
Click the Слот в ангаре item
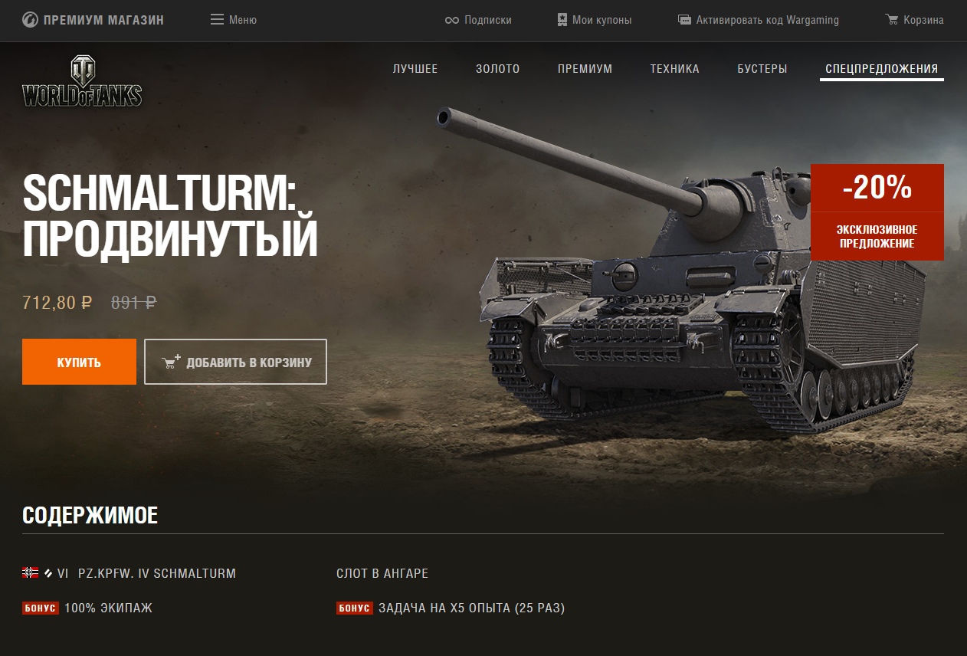coord(382,573)
